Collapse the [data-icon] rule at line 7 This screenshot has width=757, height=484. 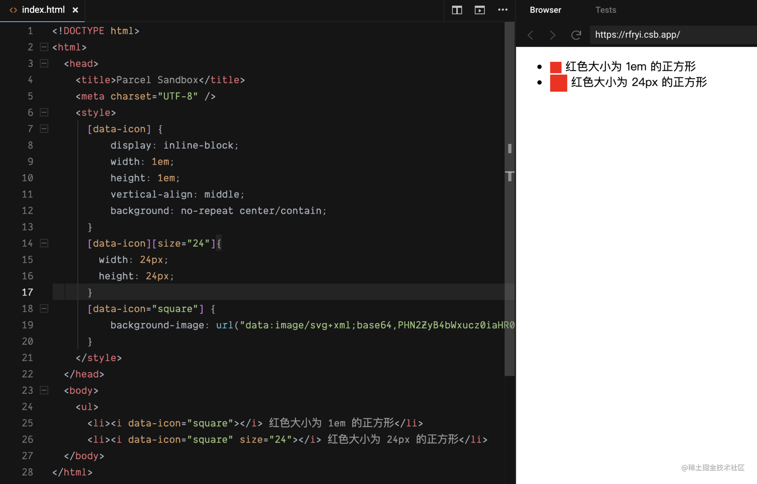(x=44, y=128)
